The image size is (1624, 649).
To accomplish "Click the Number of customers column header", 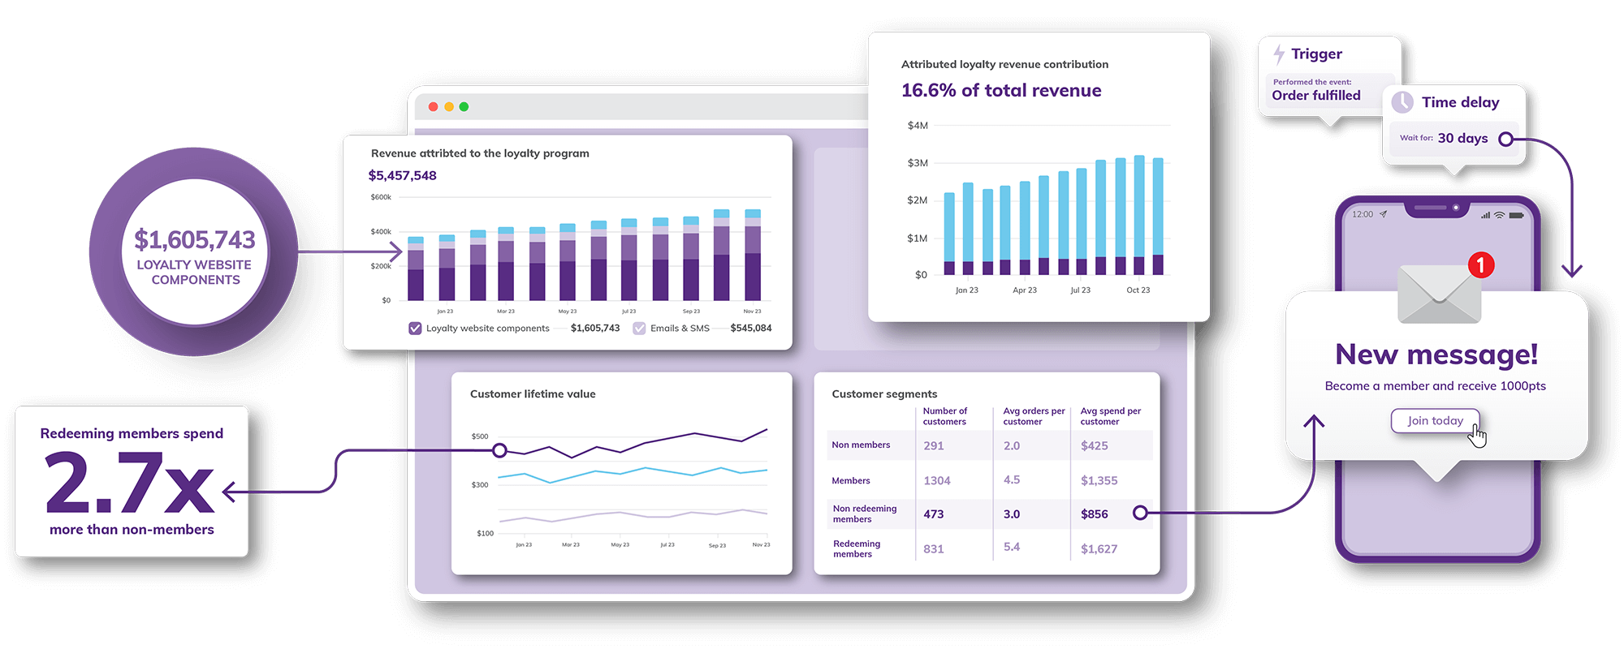I will coord(944,416).
